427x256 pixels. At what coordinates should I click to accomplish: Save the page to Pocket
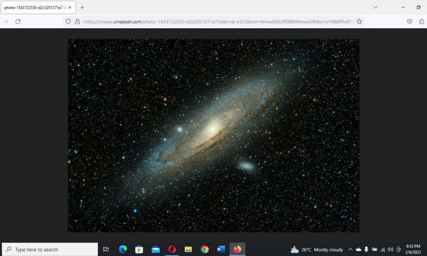[x=409, y=21]
